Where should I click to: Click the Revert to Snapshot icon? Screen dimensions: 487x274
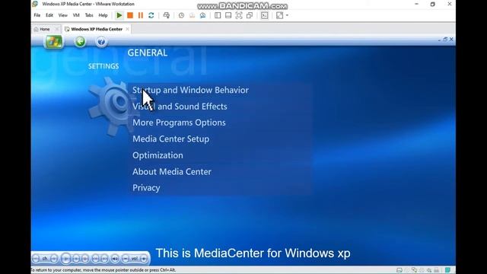pyautogui.click(x=192, y=15)
